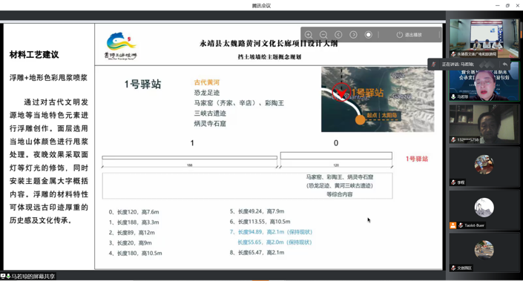
Task: Click the row 8、长度65.47，高2.1m
Action: (257, 253)
